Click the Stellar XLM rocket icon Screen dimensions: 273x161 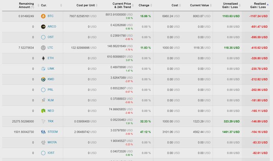coord(43,100)
